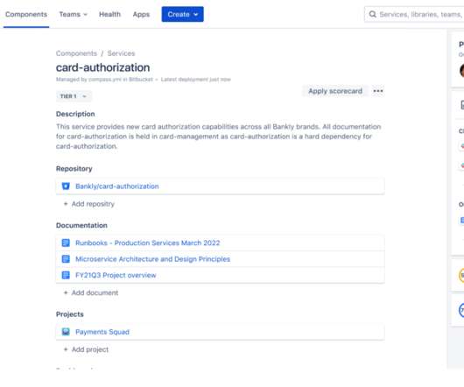The width and height of the screenshot is (464, 387).
Task: Click the search magnifier icon
Action: pyautogui.click(x=373, y=14)
